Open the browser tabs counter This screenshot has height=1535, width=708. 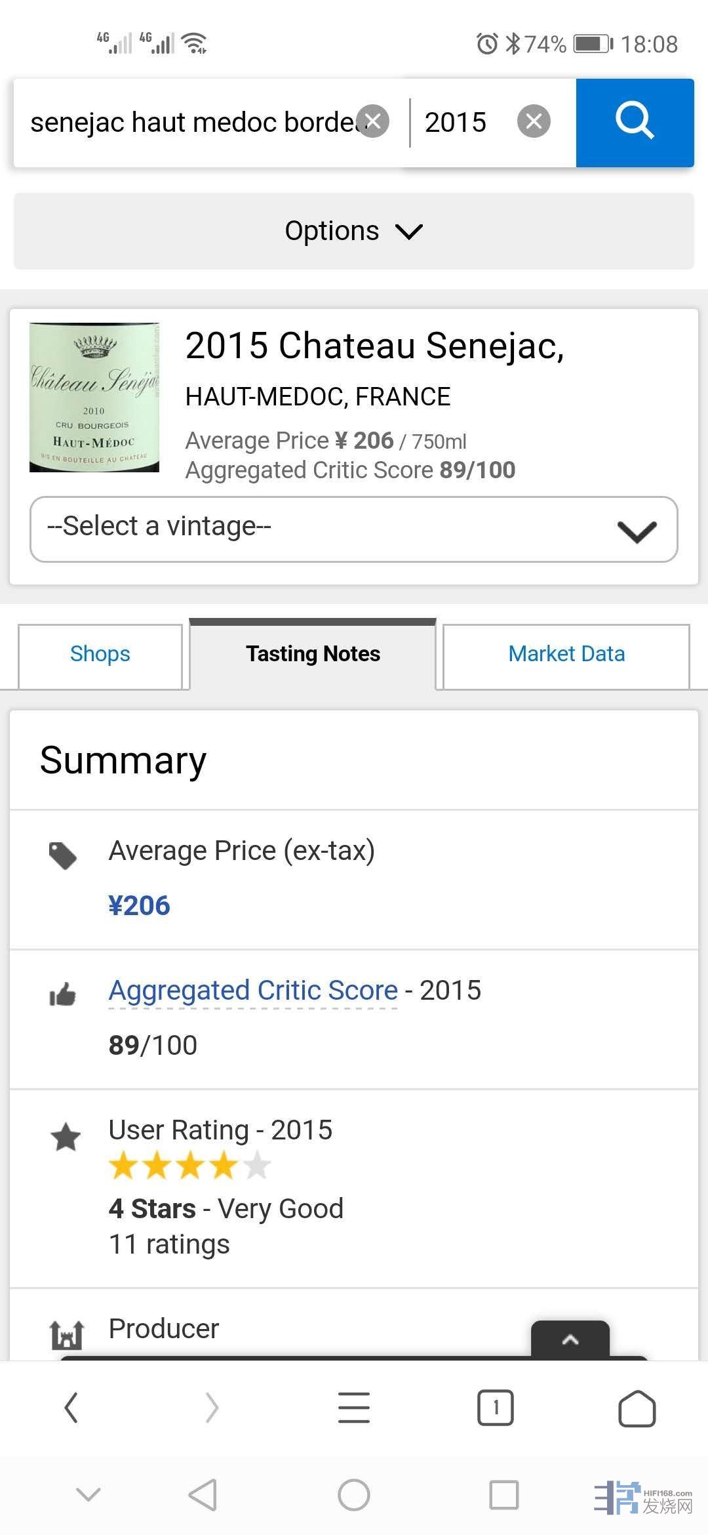[x=496, y=1408]
